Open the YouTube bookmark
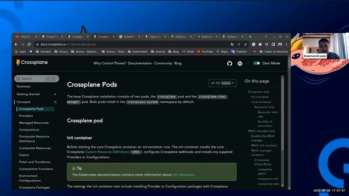 click(x=205, y=52)
